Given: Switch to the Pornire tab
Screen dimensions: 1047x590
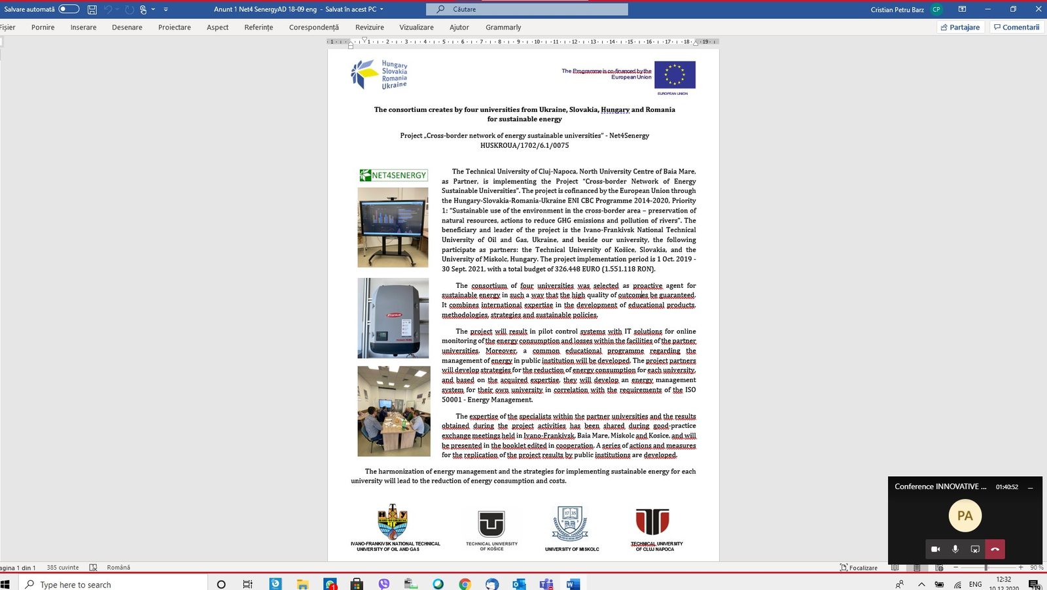Looking at the screenshot, I should tap(43, 27).
